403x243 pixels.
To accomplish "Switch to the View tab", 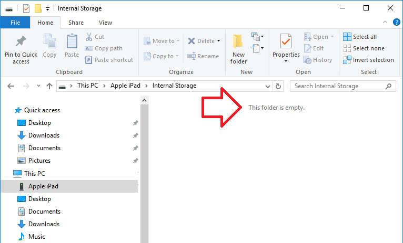I will click(x=105, y=23).
